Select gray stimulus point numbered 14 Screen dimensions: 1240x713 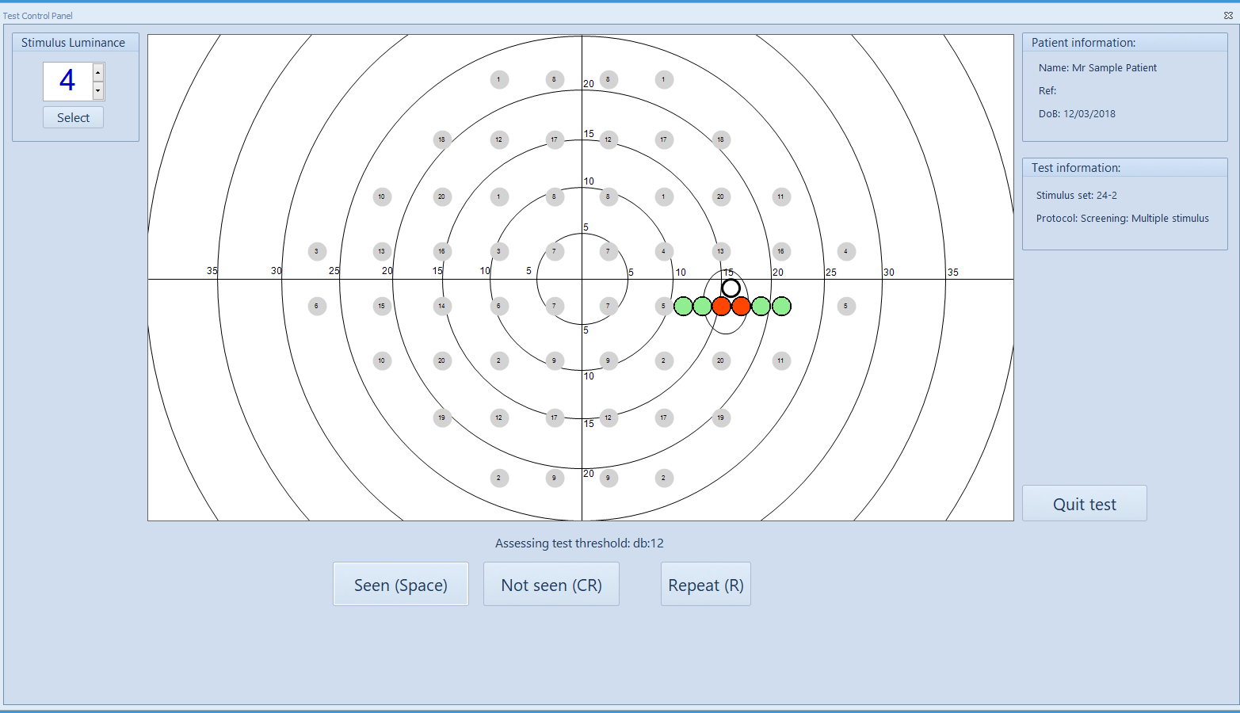click(442, 306)
